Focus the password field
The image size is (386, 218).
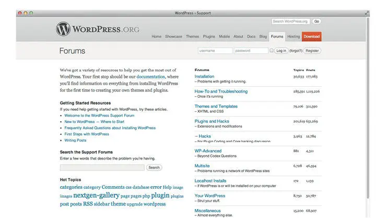[x=251, y=51]
